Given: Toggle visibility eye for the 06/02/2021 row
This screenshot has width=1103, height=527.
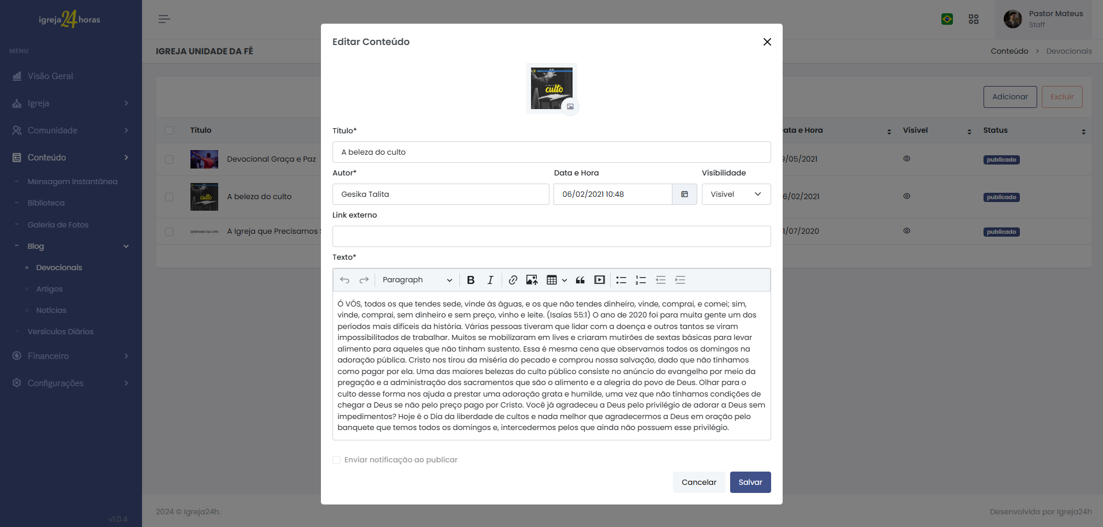Looking at the screenshot, I should (906, 196).
